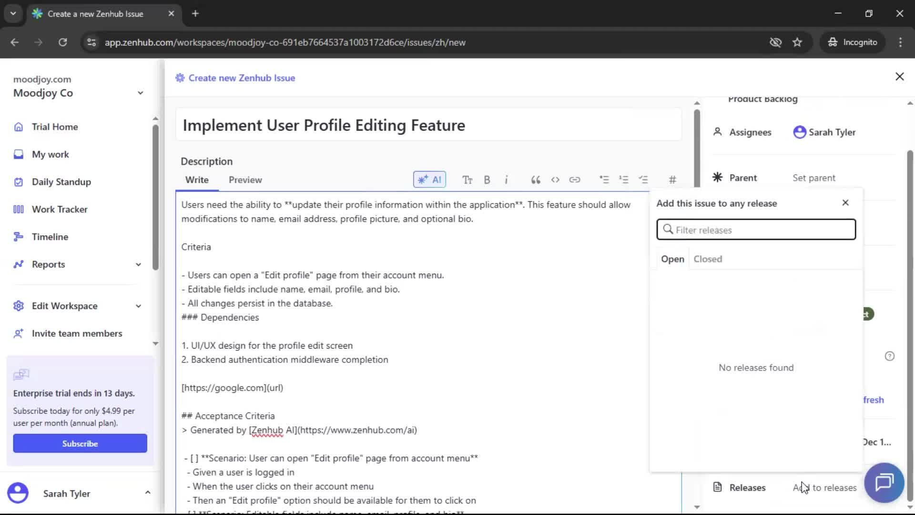Toggle bold formatting in the description editor
915x515 pixels.
coord(487,180)
